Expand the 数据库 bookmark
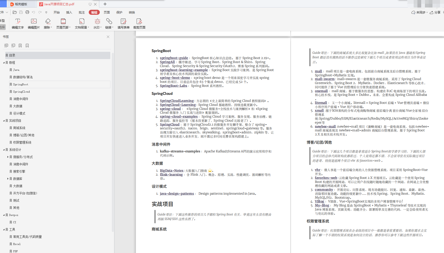Viewport: 444px width, 253px height. (8, 179)
